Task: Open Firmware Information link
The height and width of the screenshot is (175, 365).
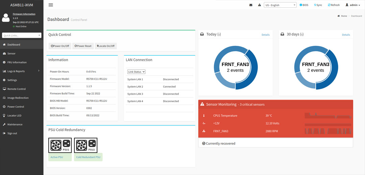Action: point(24,14)
